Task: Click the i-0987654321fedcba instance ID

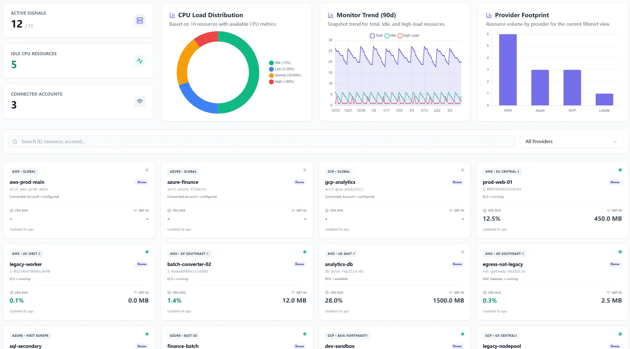Action: (x=502, y=189)
